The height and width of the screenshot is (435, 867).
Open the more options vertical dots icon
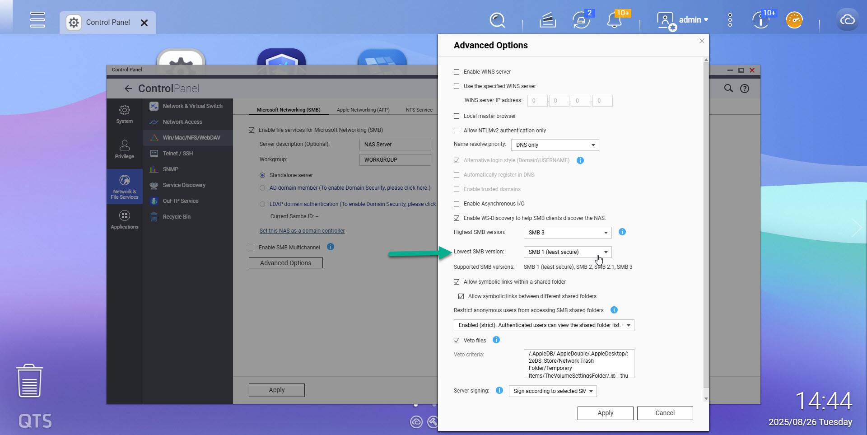tap(730, 20)
